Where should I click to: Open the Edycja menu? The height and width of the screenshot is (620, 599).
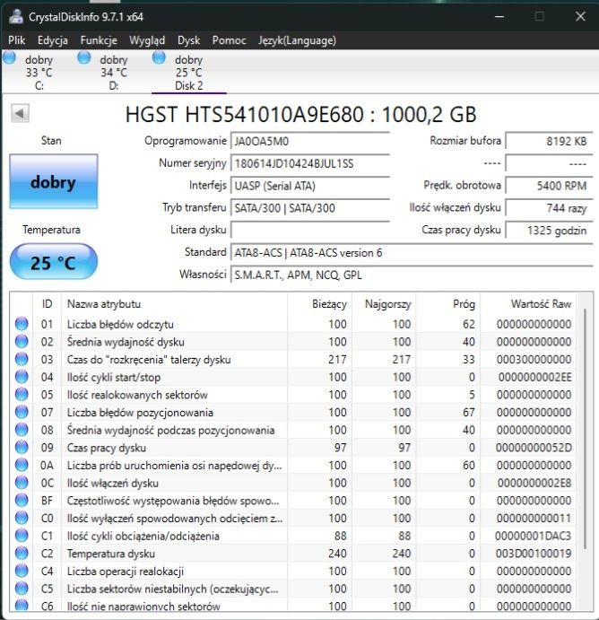pos(53,40)
